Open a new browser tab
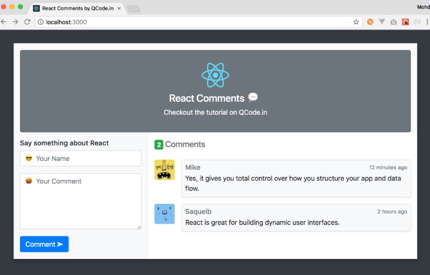 133,8
